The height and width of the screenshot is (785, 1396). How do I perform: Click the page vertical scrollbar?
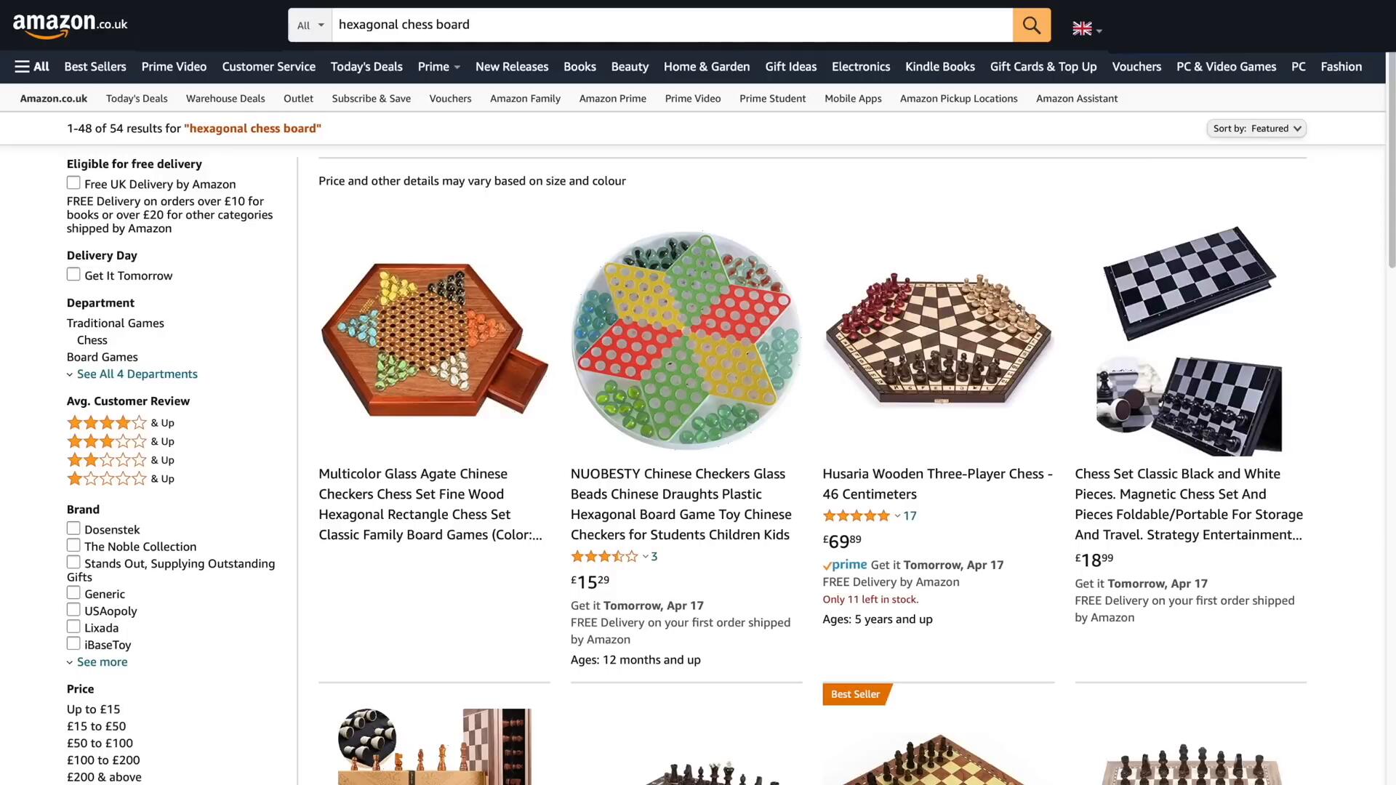1391,160
